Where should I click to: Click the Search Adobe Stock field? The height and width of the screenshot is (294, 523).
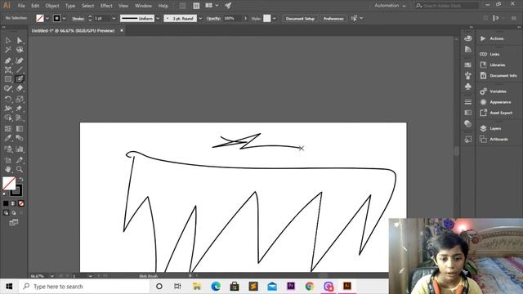coord(447,6)
